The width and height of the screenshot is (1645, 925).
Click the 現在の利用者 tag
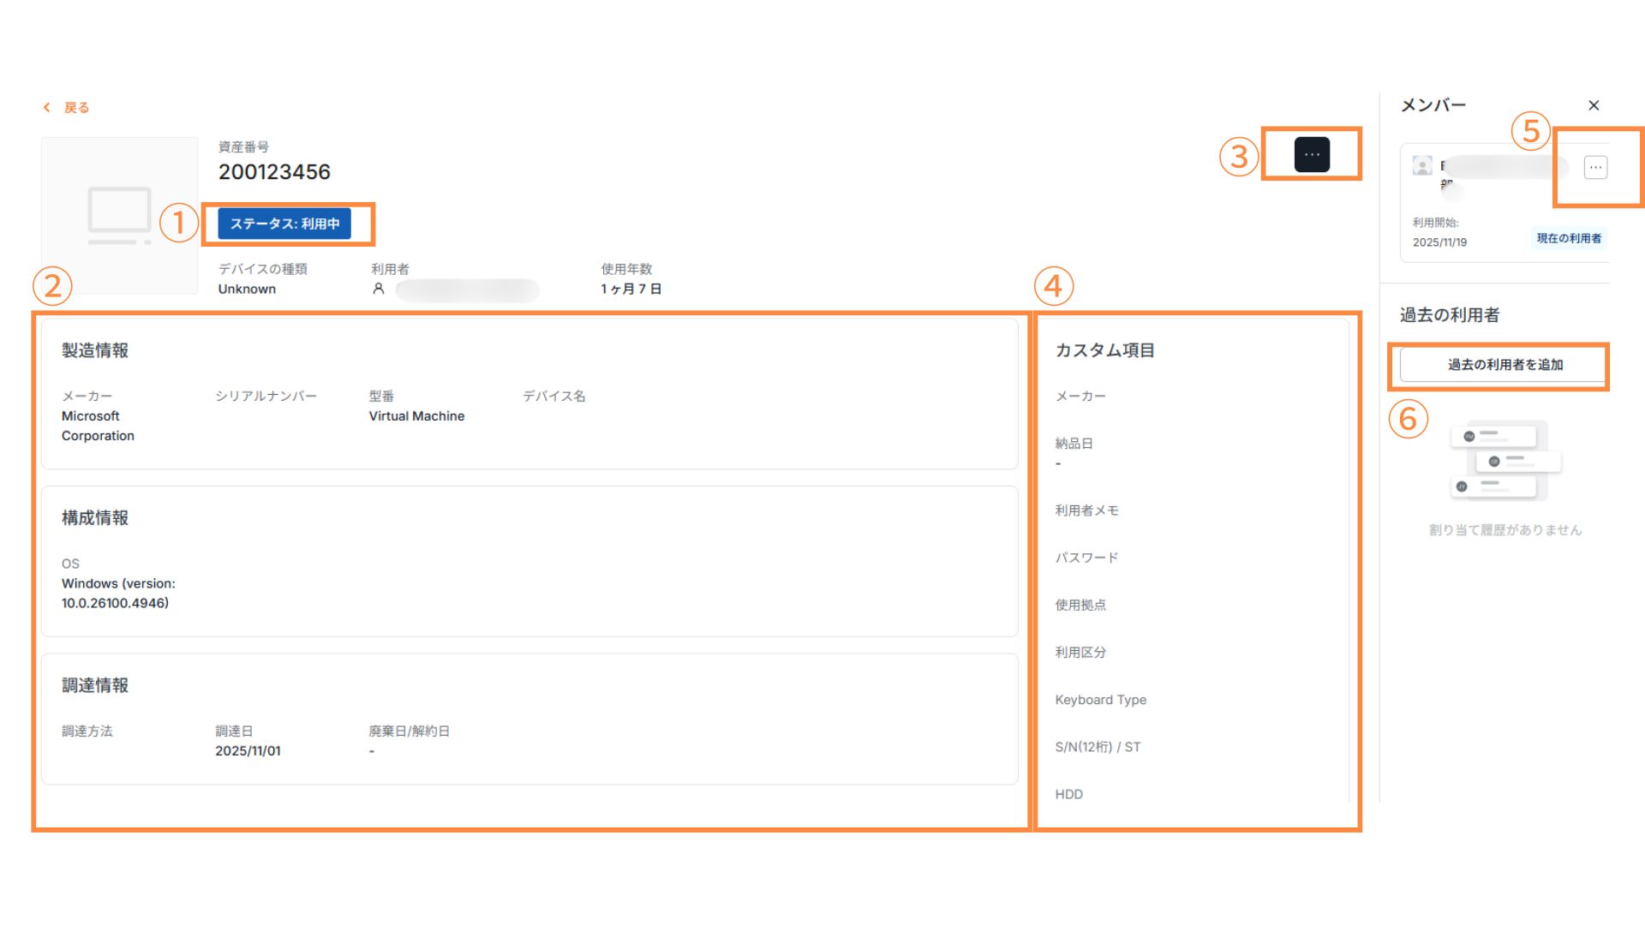point(1568,238)
